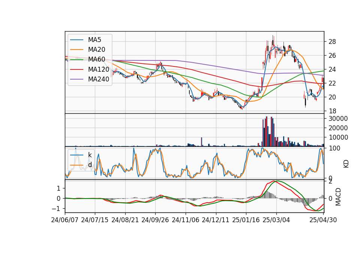
Task: Click the price axis value 22
Action: pyautogui.click(x=332, y=83)
